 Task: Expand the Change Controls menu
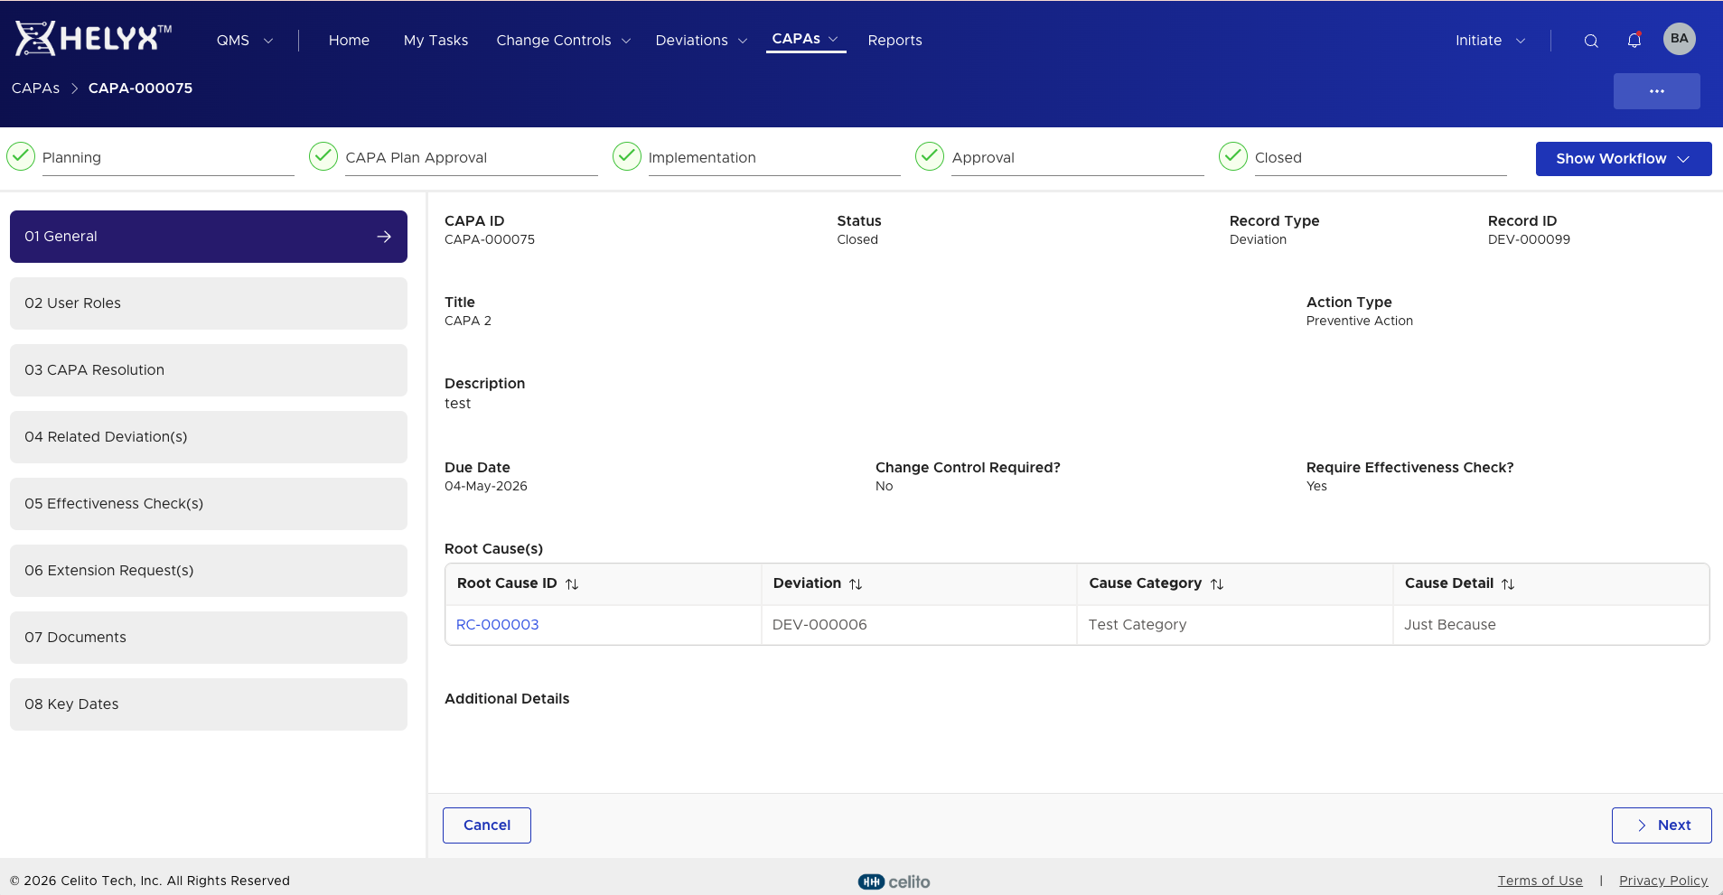click(564, 41)
